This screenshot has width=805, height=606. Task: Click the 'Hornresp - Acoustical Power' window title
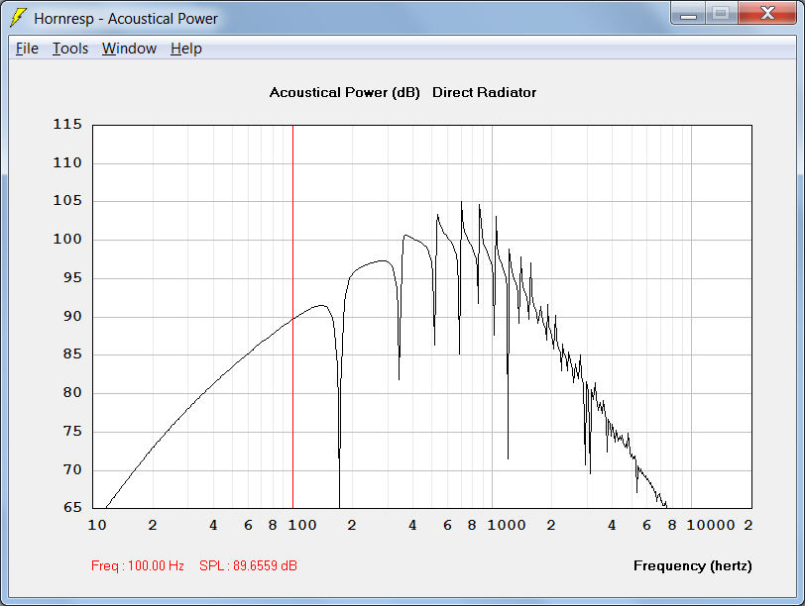pyautogui.click(x=126, y=19)
